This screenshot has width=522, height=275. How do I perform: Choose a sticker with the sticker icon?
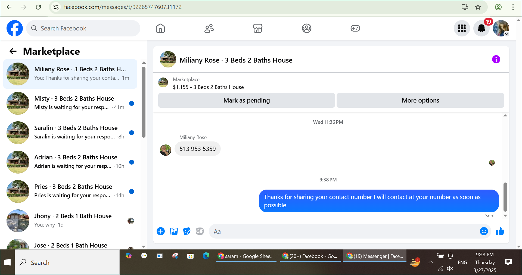pyautogui.click(x=187, y=231)
